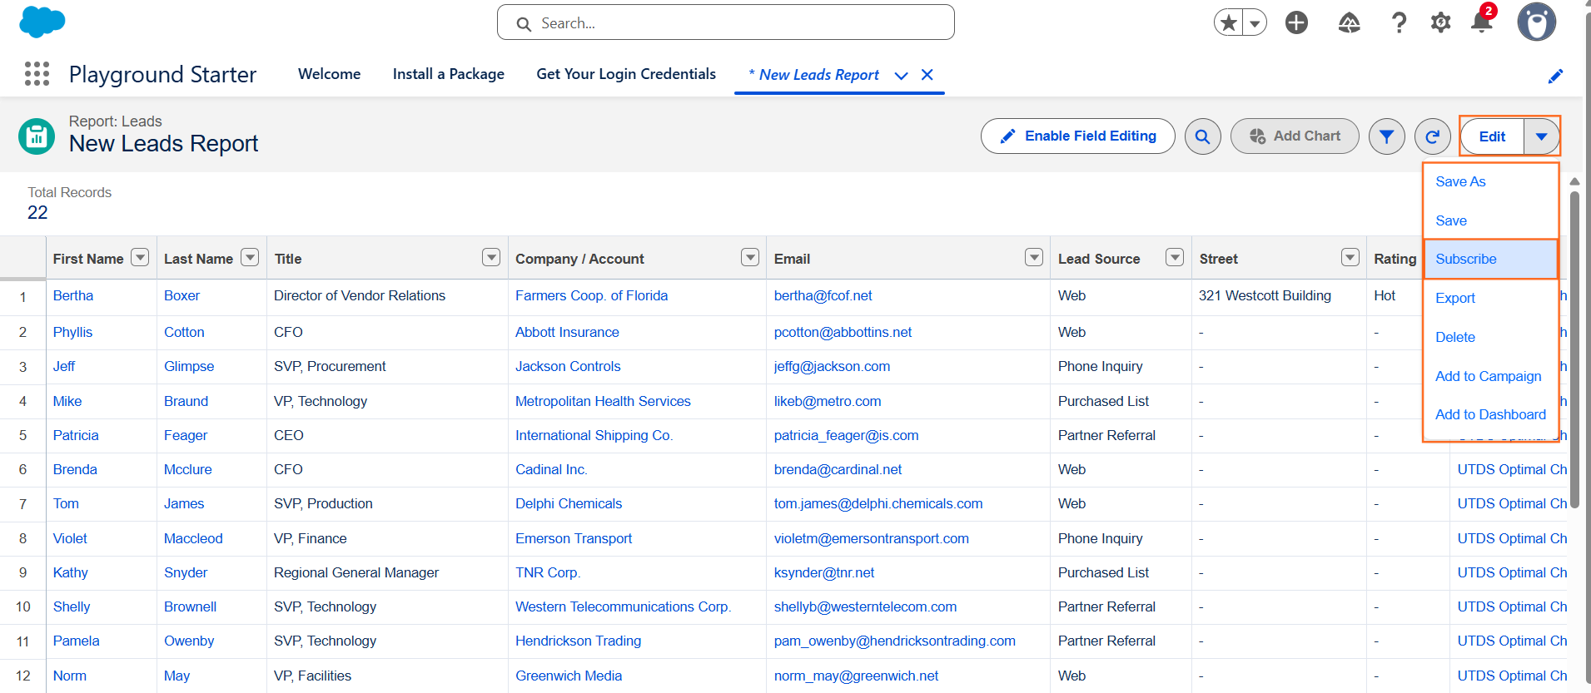This screenshot has height=693, width=1591.
Task: Open Company / Account column dropdown
Action: (x=750, y=258)
